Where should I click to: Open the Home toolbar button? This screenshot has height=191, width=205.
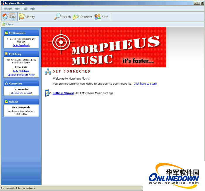[9, 16]
